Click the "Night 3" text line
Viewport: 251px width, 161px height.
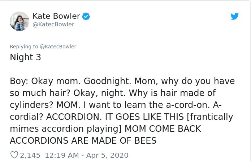[25, 57]
